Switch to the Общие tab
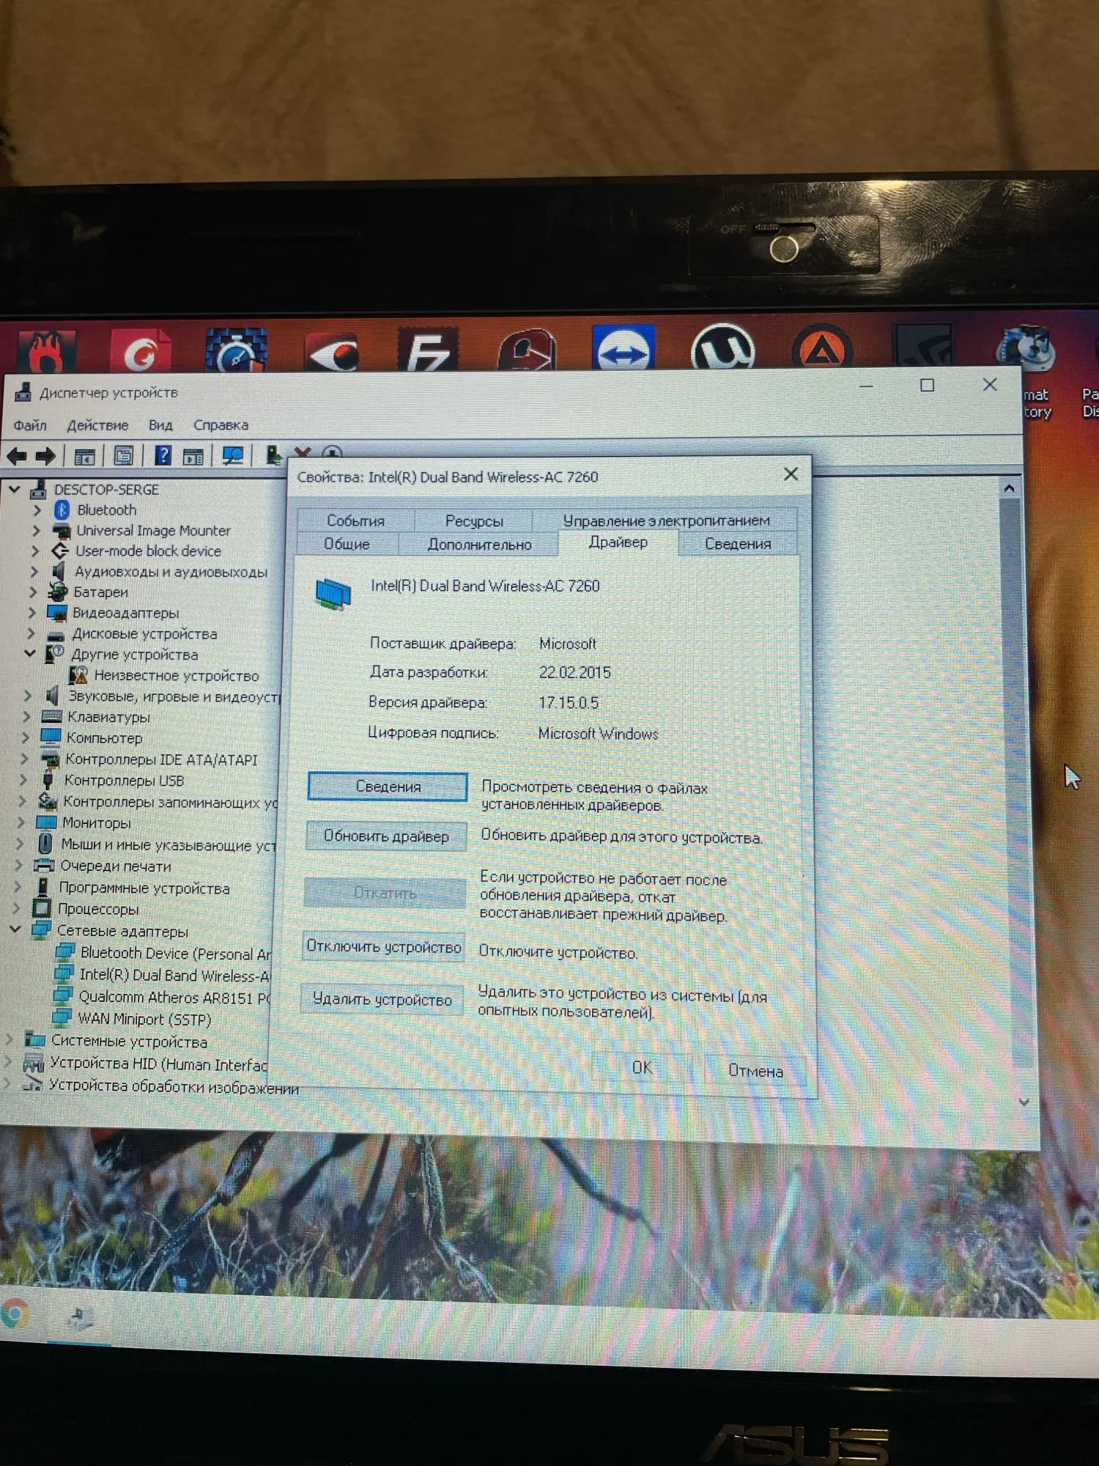 pos(347,544)
